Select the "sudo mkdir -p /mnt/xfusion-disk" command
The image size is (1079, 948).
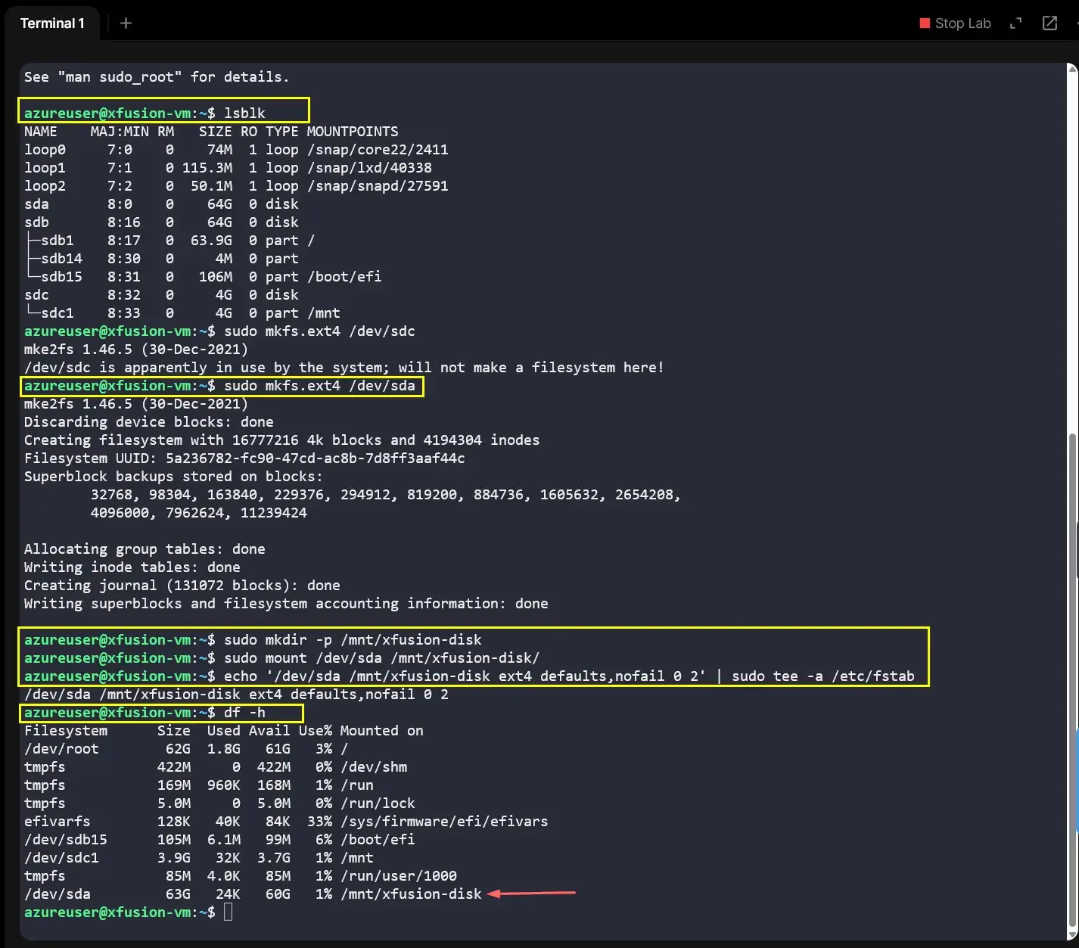point(353,640)
